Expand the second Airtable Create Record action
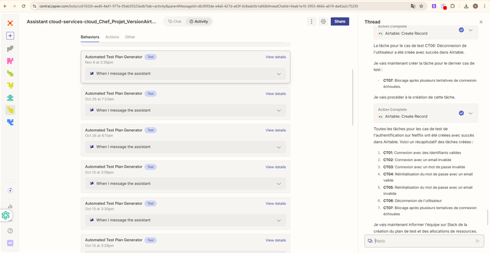Viewport: 490px width, 253px height. [x=470, y=113]
